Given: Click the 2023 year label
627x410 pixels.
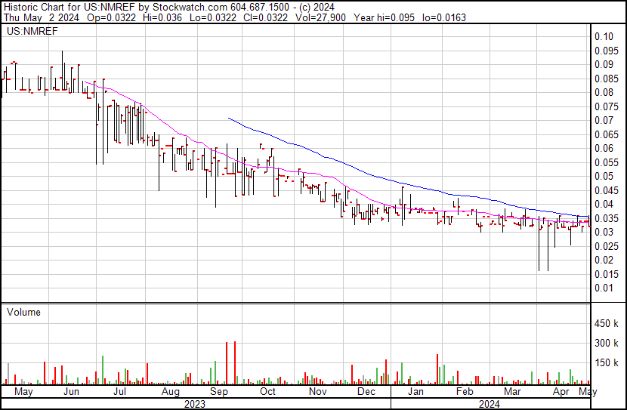Looking at the screenshot, I should pyautogui.click(x=195, y=404).
